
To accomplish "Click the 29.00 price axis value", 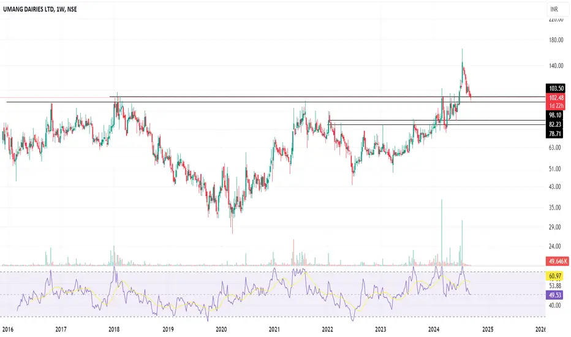I will pos(555,227).
